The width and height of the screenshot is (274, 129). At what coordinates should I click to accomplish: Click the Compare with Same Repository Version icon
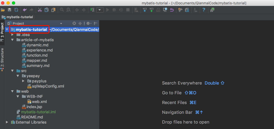coord(158,10)
